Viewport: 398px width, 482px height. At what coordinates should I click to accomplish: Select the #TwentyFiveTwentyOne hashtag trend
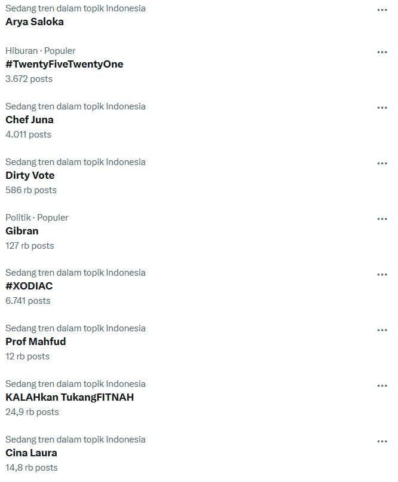[x=65, y=64]
